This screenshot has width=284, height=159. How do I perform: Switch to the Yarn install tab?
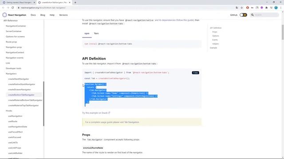[96, 34]
